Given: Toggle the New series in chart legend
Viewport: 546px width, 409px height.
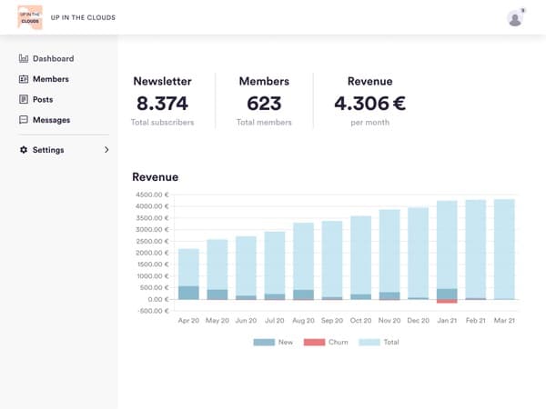Looking at the screenshot, I should (273, 342).
